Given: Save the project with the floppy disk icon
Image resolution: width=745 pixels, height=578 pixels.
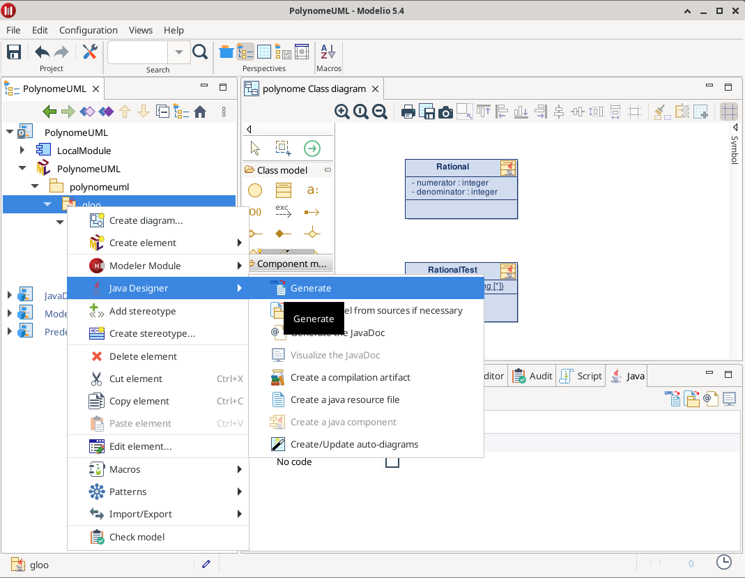Looking at the screenshot, I should [14, 52].
